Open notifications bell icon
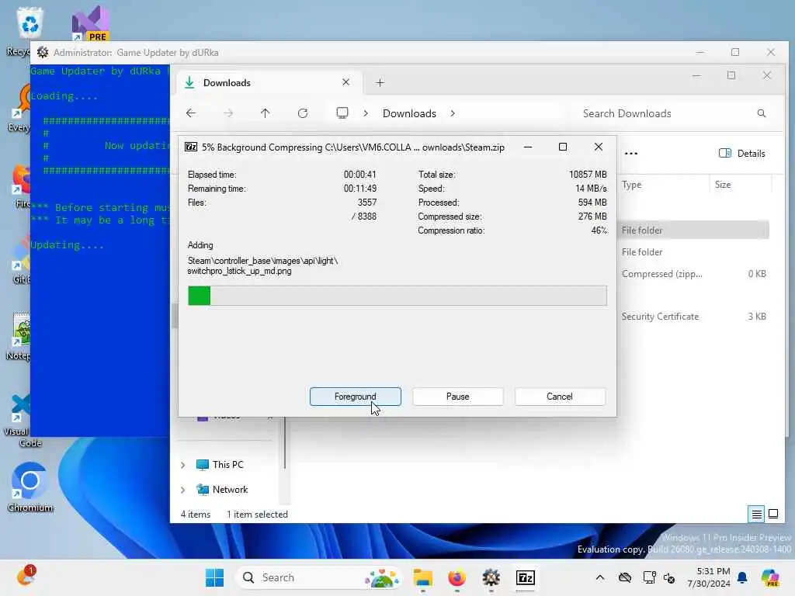Screen dimensions: 795x596 742,577
